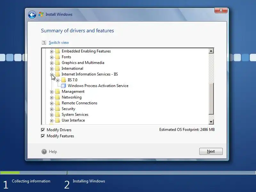Click the Next button
256x192 pixels.
pos(211,151)
